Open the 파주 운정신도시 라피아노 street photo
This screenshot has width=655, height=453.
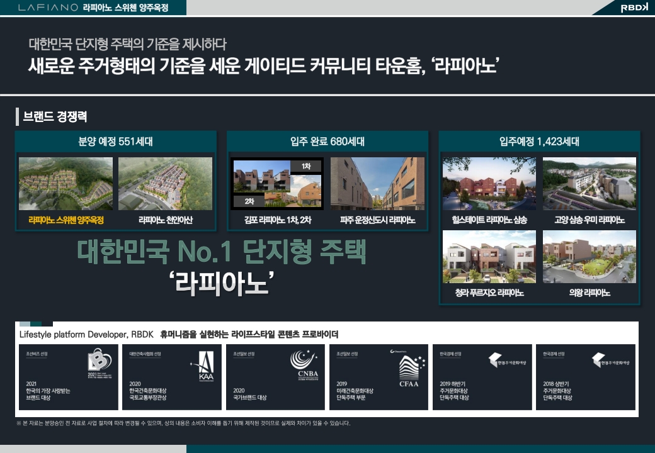[x=377, y=184]
